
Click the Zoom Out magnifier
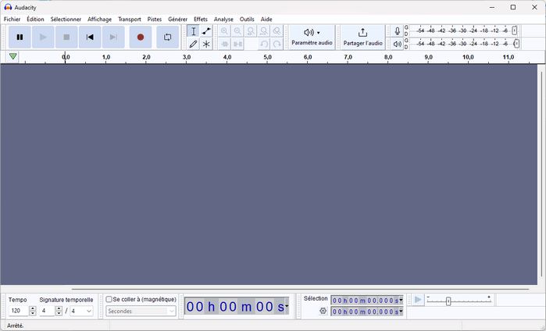pos(237,31)
